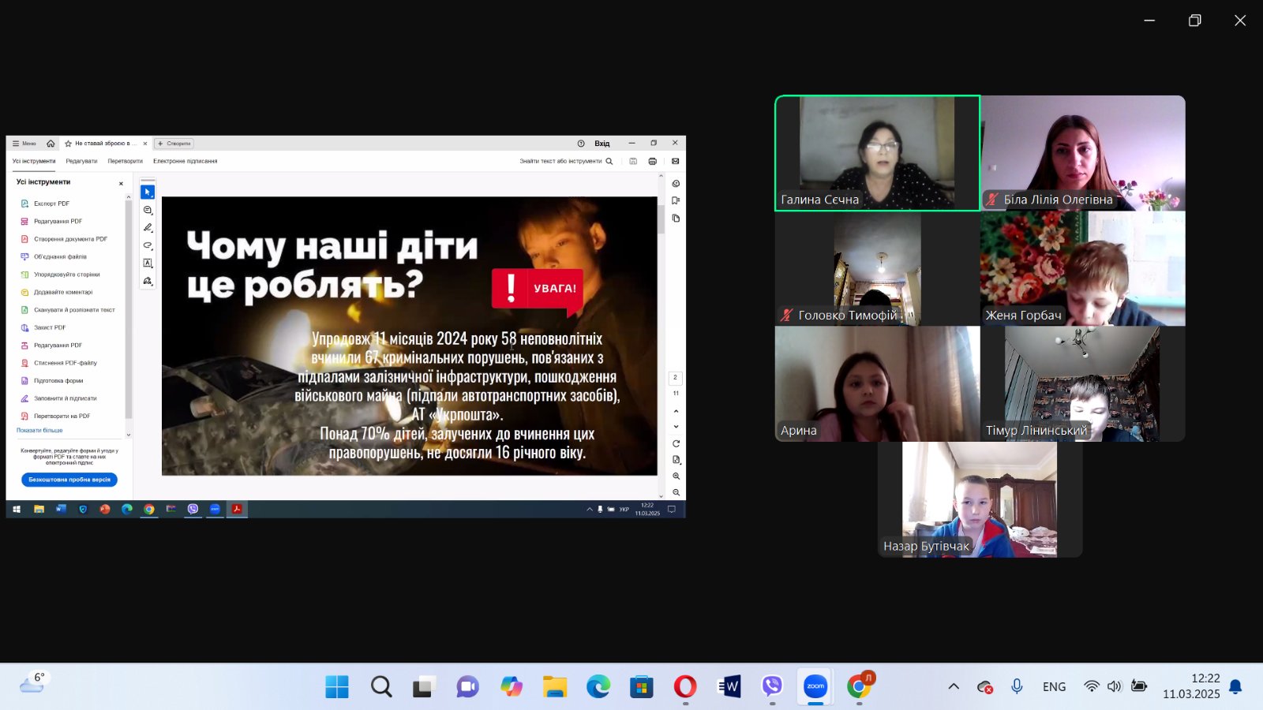Select the 'Не ставай зброєю в' document tab
The image size is (1263, 710).
[x=107, y=144]
